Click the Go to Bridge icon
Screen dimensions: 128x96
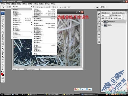point(97,7)
